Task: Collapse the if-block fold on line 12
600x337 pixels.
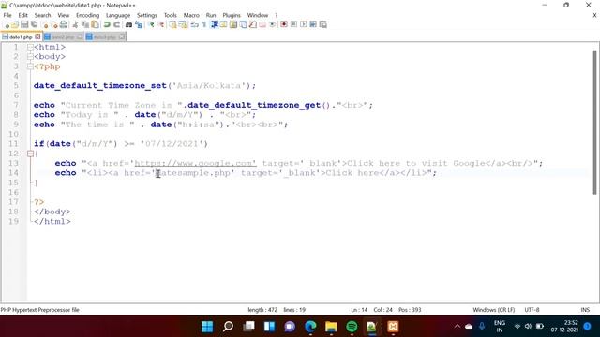Action: pyautogui.click(x=30, y=154)
